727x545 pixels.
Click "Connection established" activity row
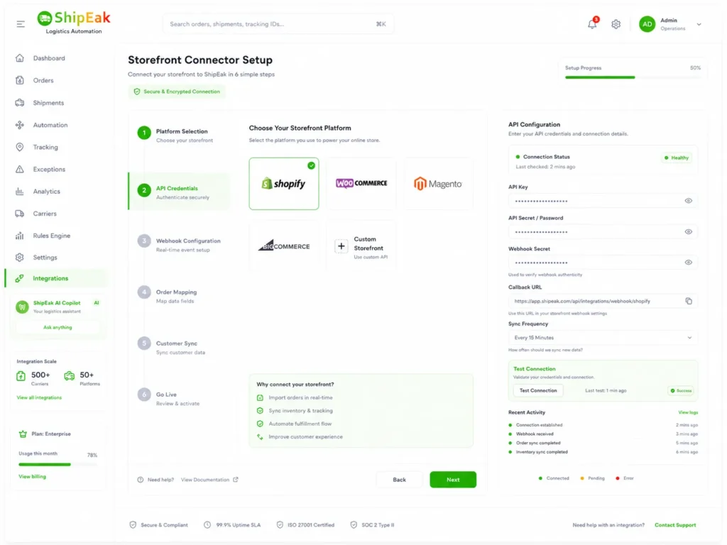(603, 425)
